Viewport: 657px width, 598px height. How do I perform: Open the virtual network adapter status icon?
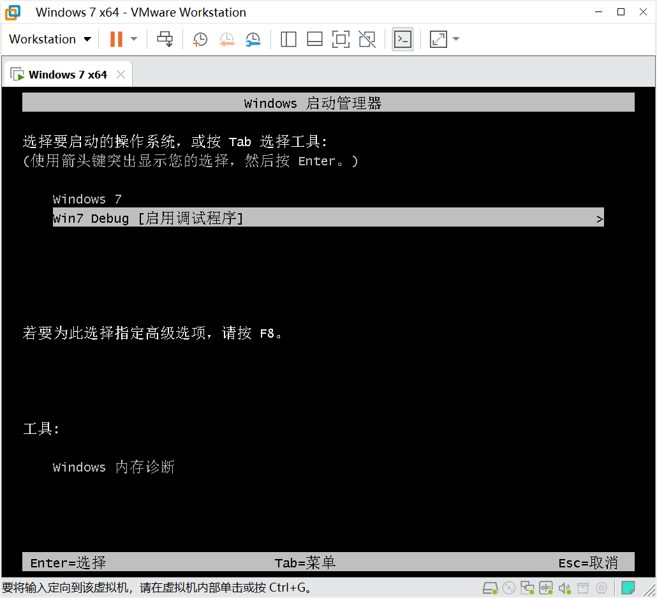pyautogui.click(x=527, y=588)
